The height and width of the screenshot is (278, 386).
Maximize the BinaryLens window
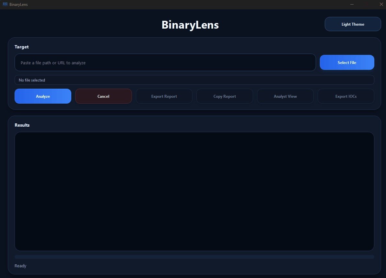[x=367, y=4]
